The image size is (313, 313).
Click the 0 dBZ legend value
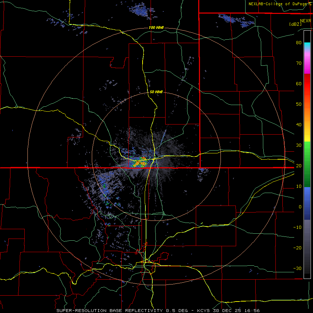300,207
